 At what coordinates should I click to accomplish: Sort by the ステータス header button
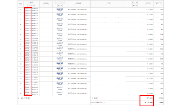point(135,2)
